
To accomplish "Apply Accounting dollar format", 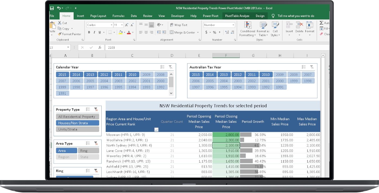I will 206,32.
